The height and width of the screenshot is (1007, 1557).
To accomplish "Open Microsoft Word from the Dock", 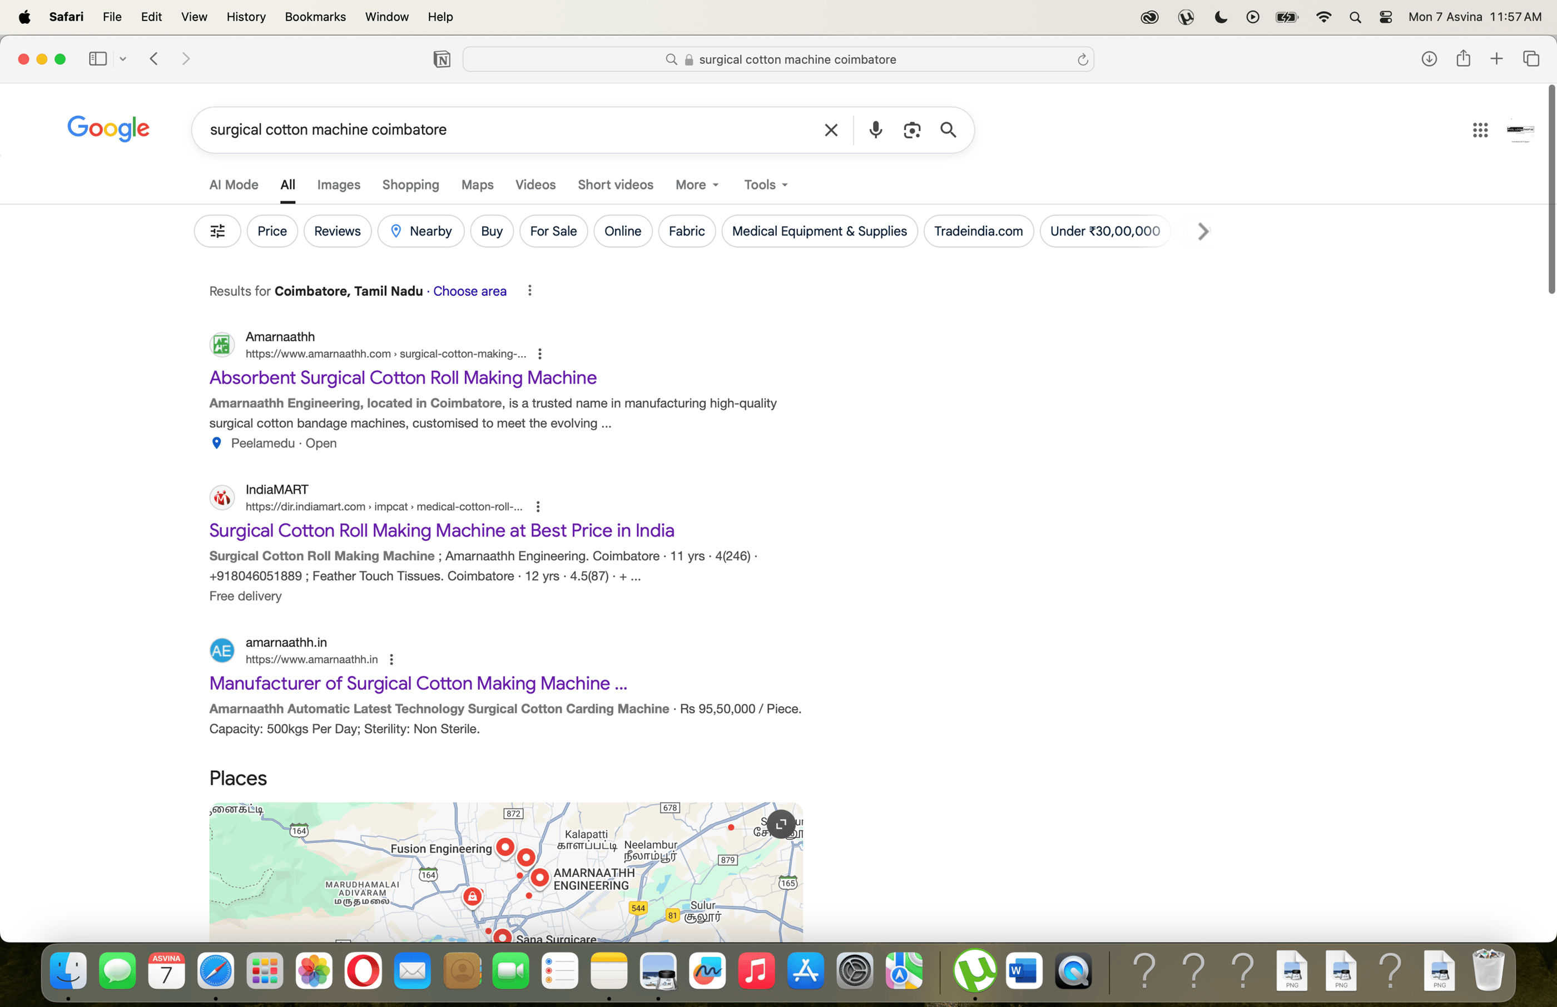I will click(1023, 971).
